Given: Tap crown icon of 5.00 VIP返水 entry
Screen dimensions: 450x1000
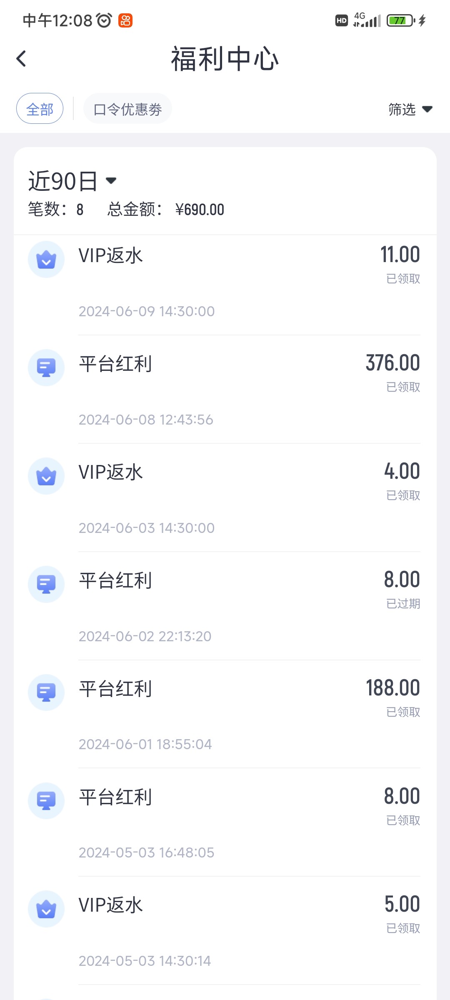Looking at the screenshot, I should coord(46,909).
